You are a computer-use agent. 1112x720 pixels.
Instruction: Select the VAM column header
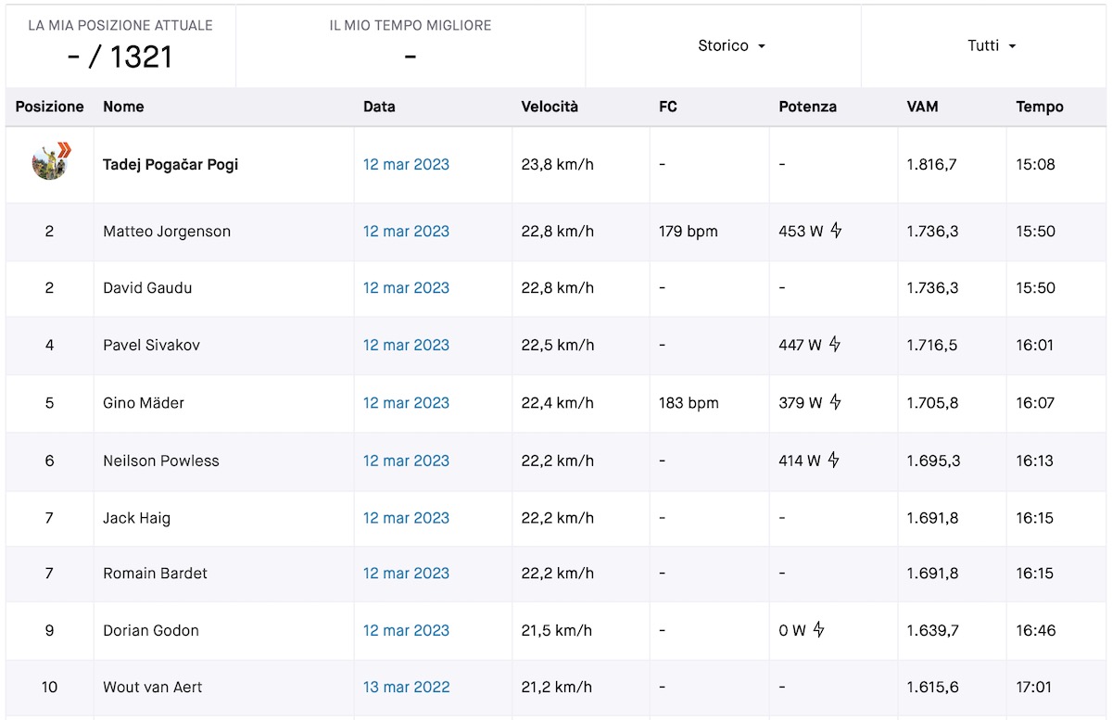(x=922, y=107)
